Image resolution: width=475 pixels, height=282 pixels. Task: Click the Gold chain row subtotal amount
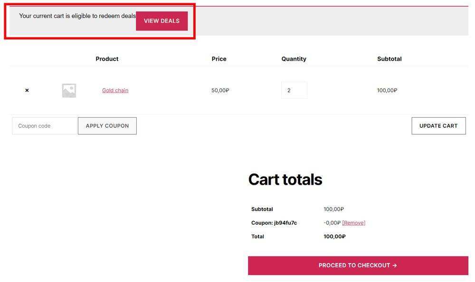(x=387, y=90)
